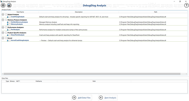This screenshot has height=101, width=189.
Task: Click the DLL path in KernelCrashHangAnalysis row
Action: (143, 41)
